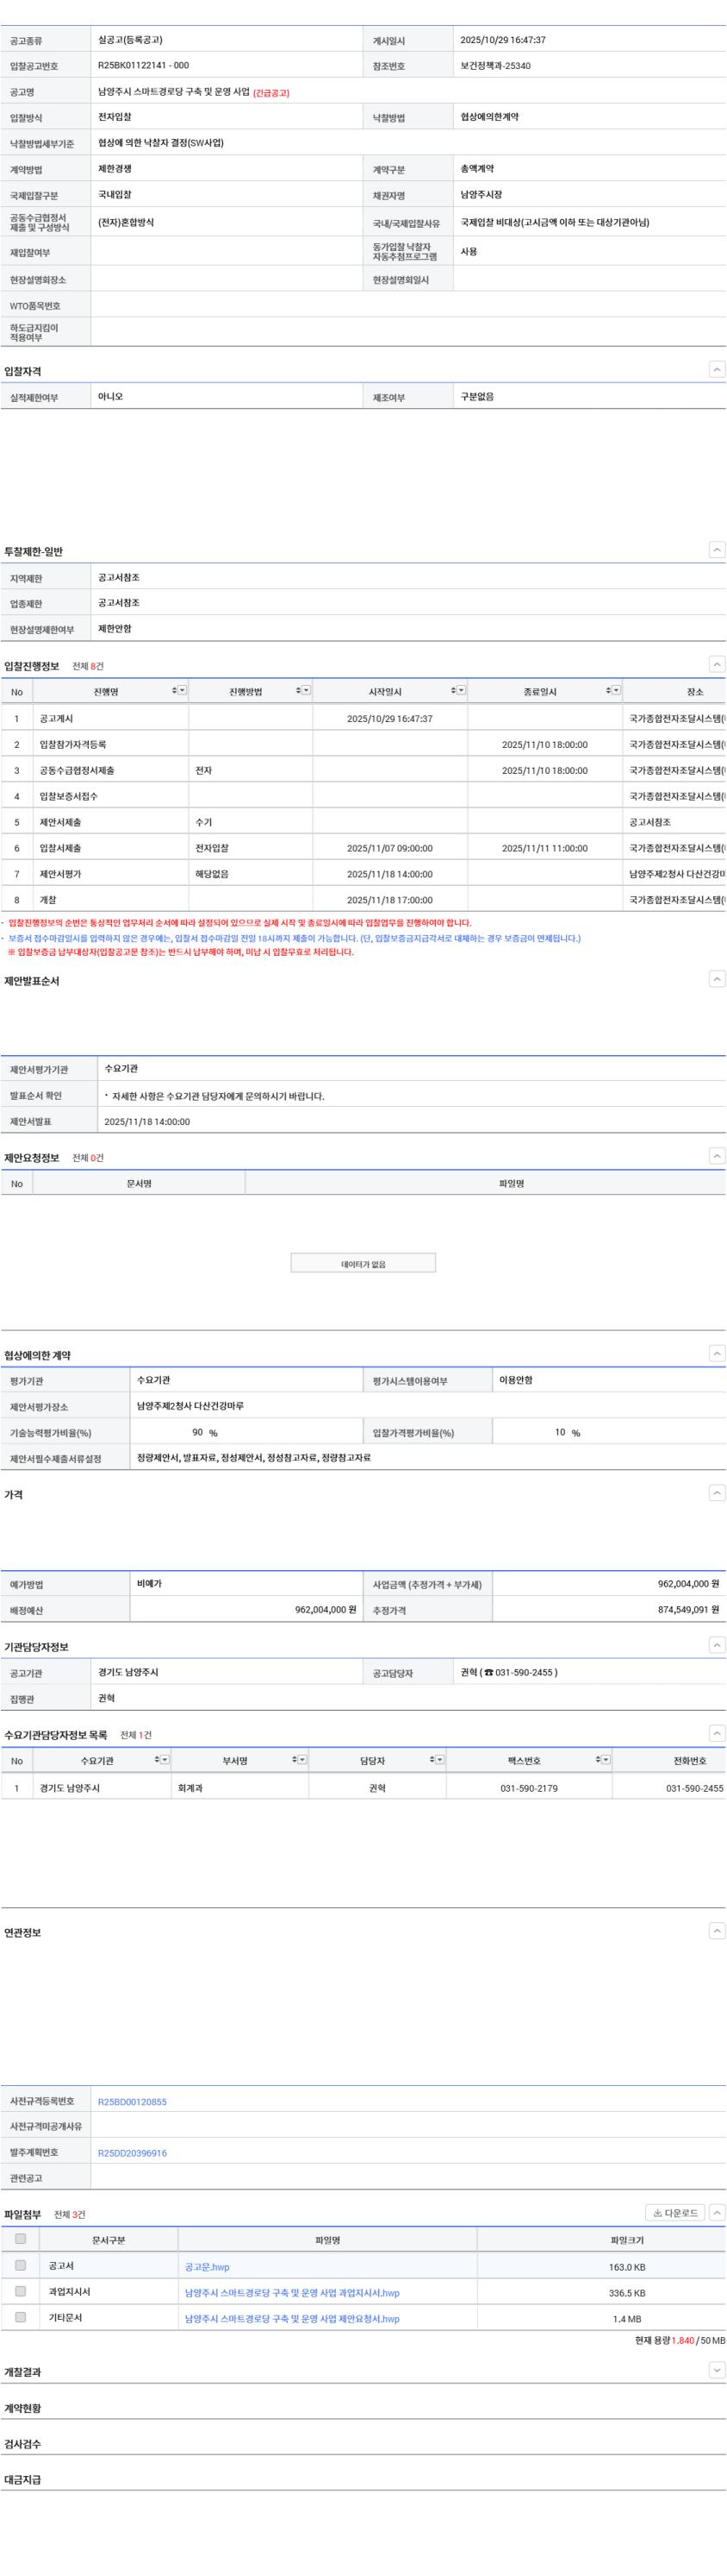
Task: Open the 공고문.hwp file link
Action: (x=207, y=2267)
